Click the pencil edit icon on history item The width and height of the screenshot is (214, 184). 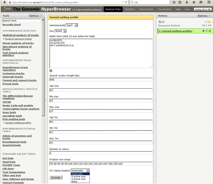coord(207,31)
